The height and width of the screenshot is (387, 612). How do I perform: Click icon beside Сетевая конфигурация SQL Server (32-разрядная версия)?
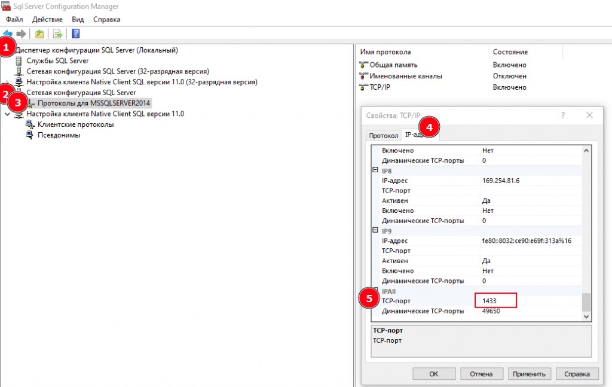click(19, 71)
